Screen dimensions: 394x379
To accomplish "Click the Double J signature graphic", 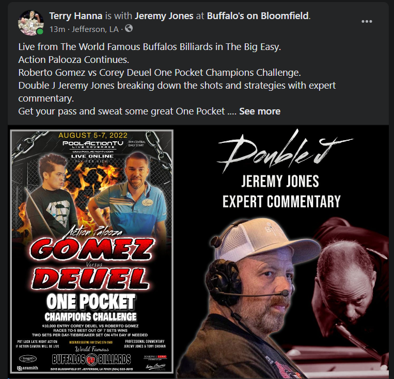I will [x=285, y=151].
